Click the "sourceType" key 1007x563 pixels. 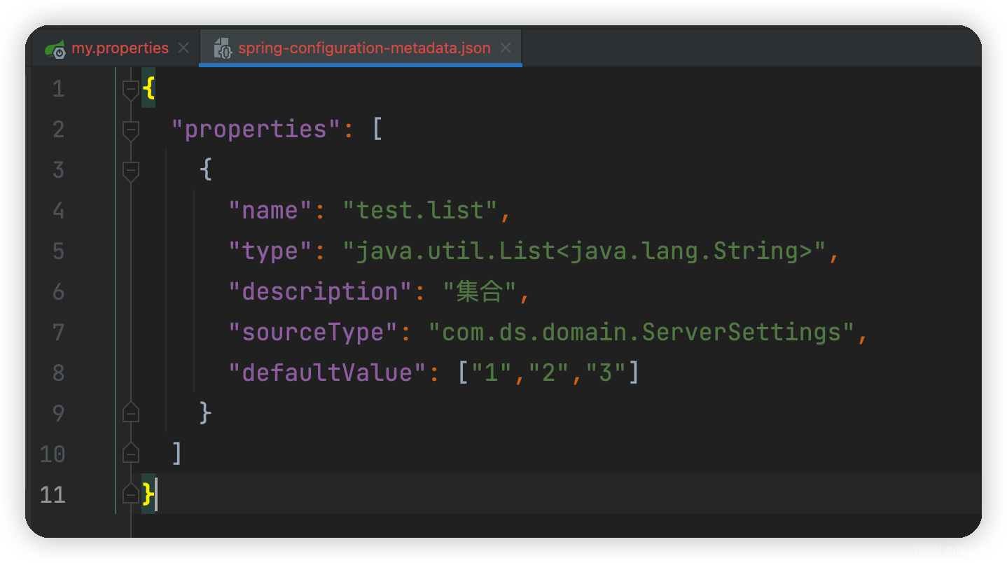[x=314, y=333]
